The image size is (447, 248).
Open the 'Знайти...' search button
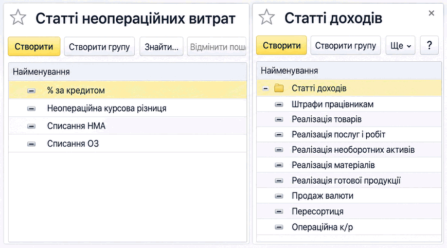click(x=162, y=46)
